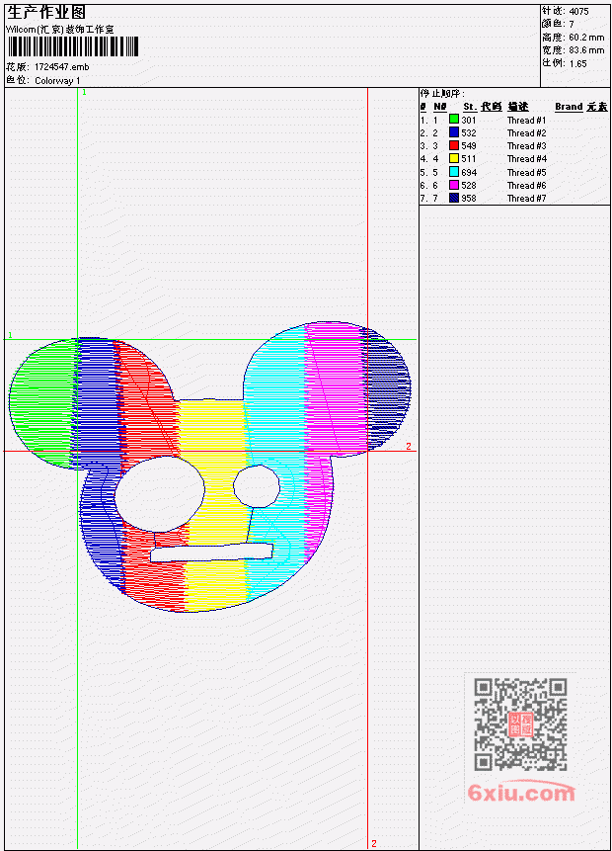The width and height of the screenshot is (612, 851).
Task: Click the yellow swatch for Thread #4
Action: coord(454,158)
